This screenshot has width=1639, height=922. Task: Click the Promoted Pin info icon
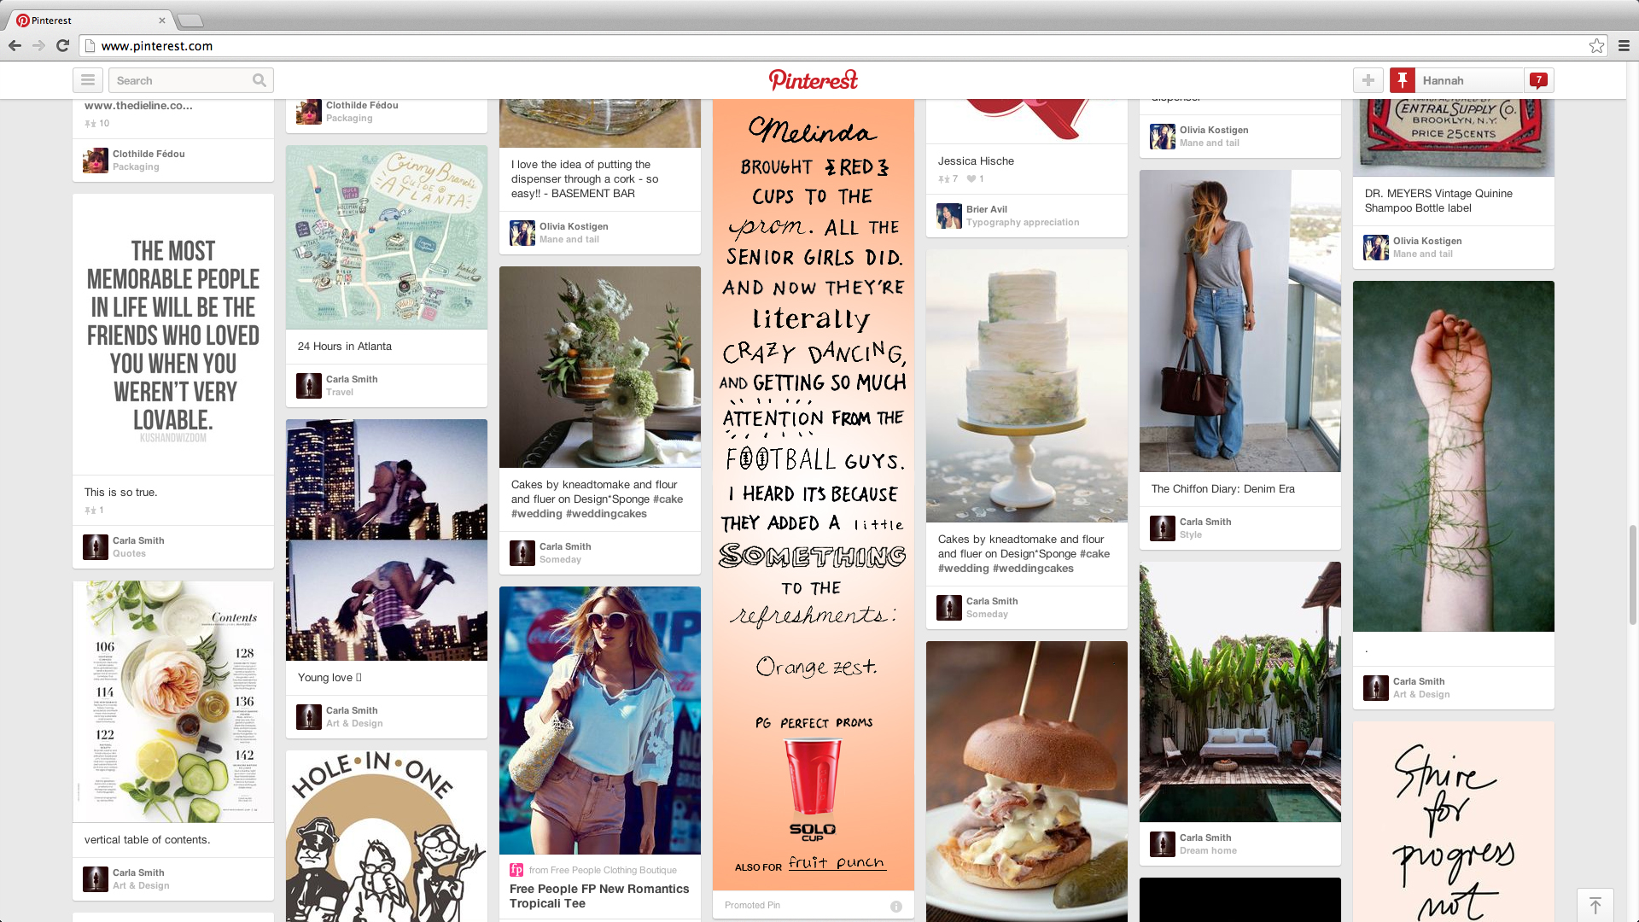(896, 907)
